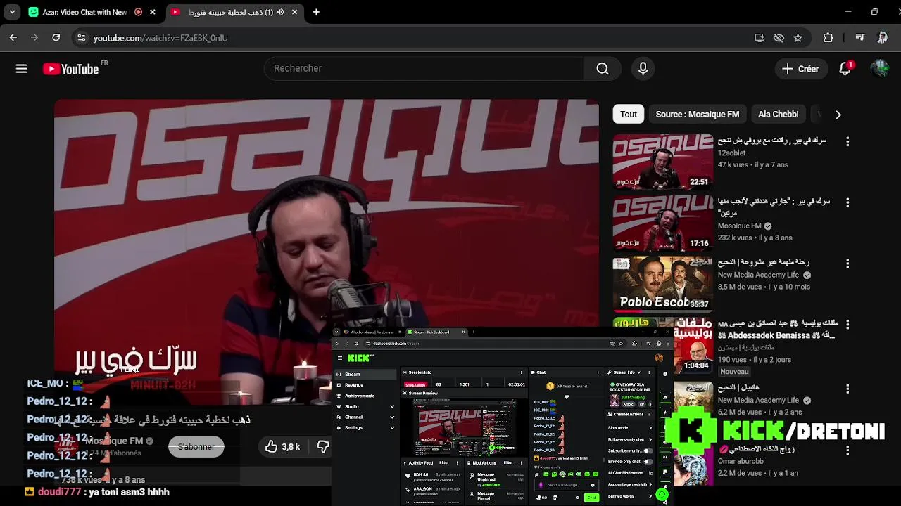Image resolution: width=901 pixels, height=506 pixels.
Task: Open Chat panel three-dot menu in Kick
Action: [598, 372]
